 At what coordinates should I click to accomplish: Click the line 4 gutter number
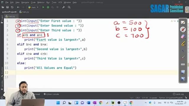pos(7,35)
